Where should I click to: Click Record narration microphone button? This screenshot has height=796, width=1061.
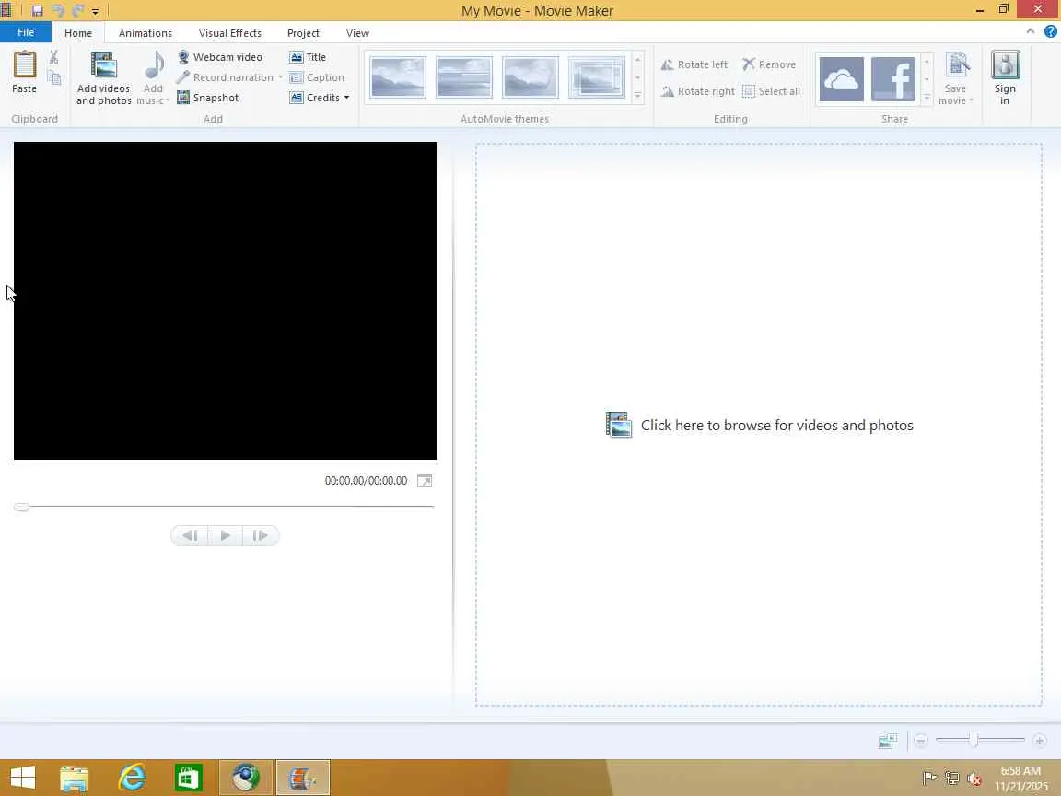226,77
